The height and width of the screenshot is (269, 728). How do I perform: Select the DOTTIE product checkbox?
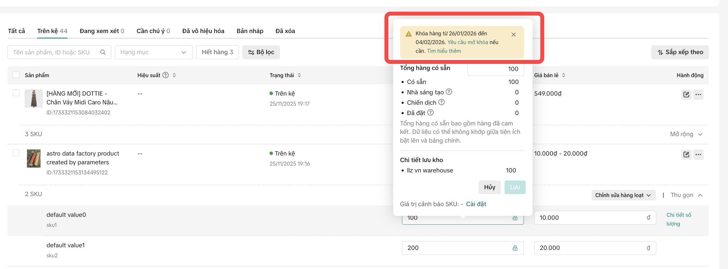pyautogui.click(x=16, y=93)
